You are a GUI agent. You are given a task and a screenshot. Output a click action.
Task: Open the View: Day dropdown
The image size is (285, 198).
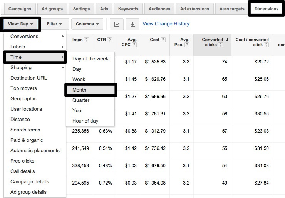coord(20,24)
